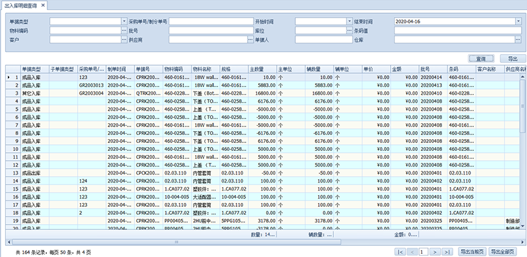This screenshot has height=257, width=527.
Task: Click the page number input box
Action: coord(424,252)
